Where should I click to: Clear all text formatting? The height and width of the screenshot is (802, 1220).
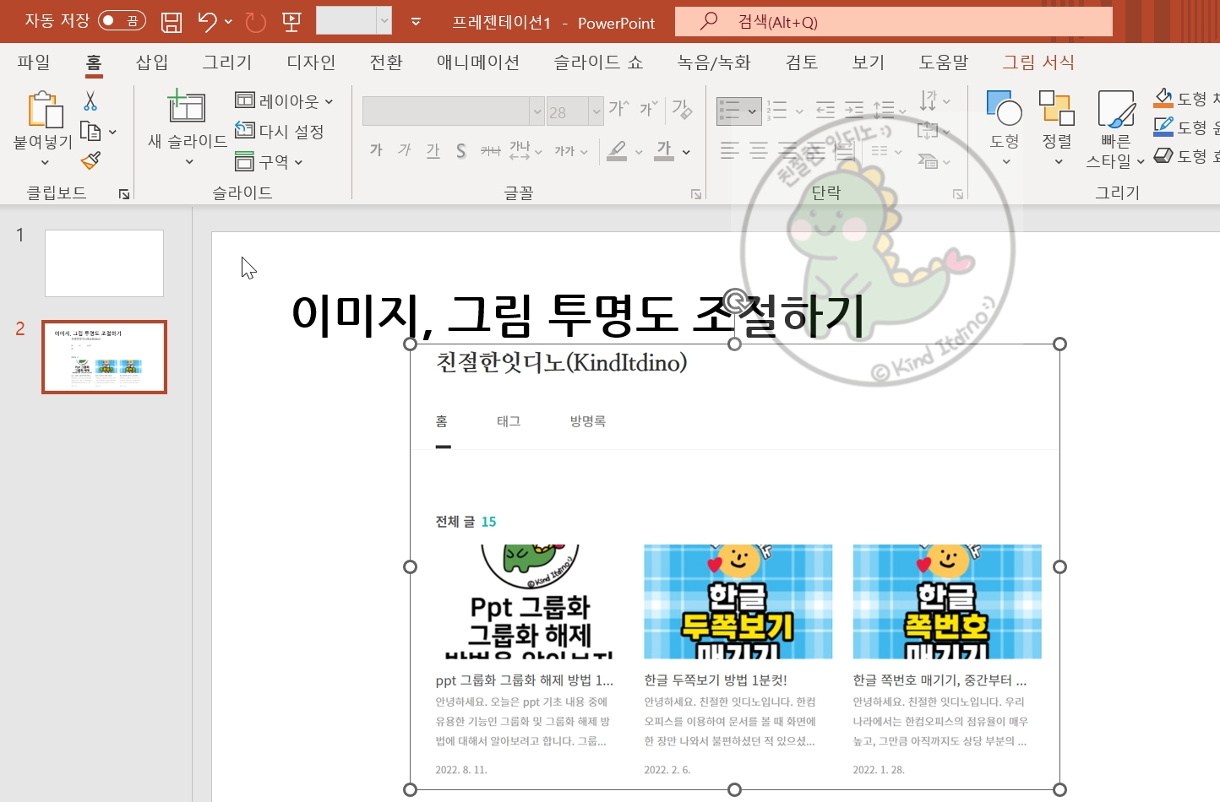tap(682, 108)
